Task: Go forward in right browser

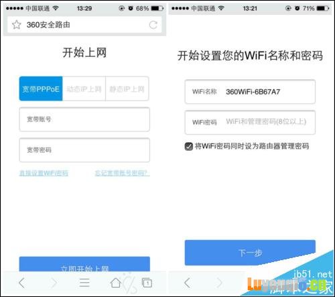Action: click(x=219, y=283)
